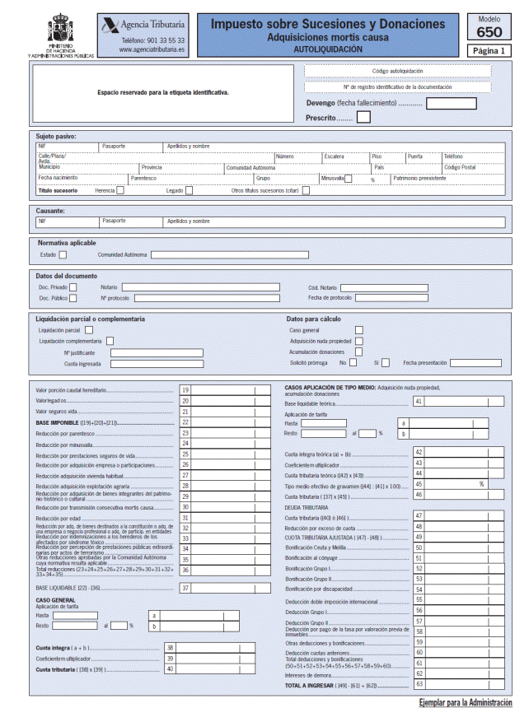Click the Cuota ingresada field

[x=157, y=364]
